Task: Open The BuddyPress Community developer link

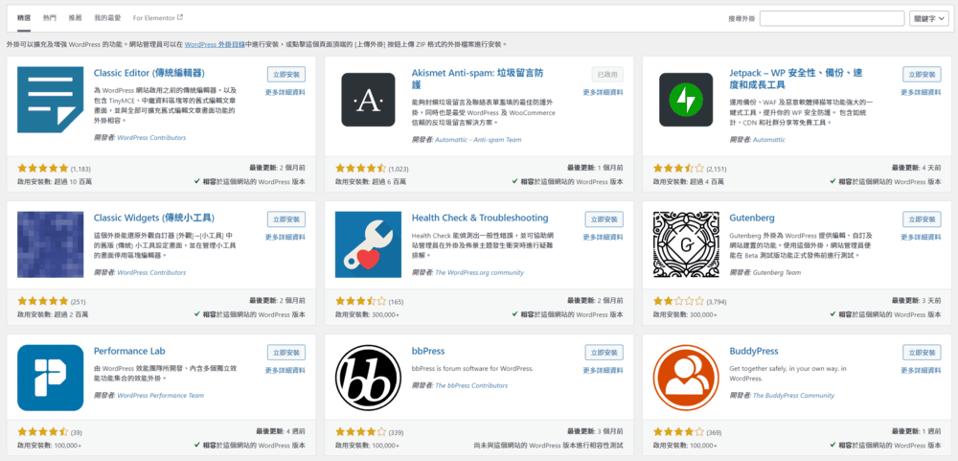Action: pyautogui.click(x=793, y=396)
